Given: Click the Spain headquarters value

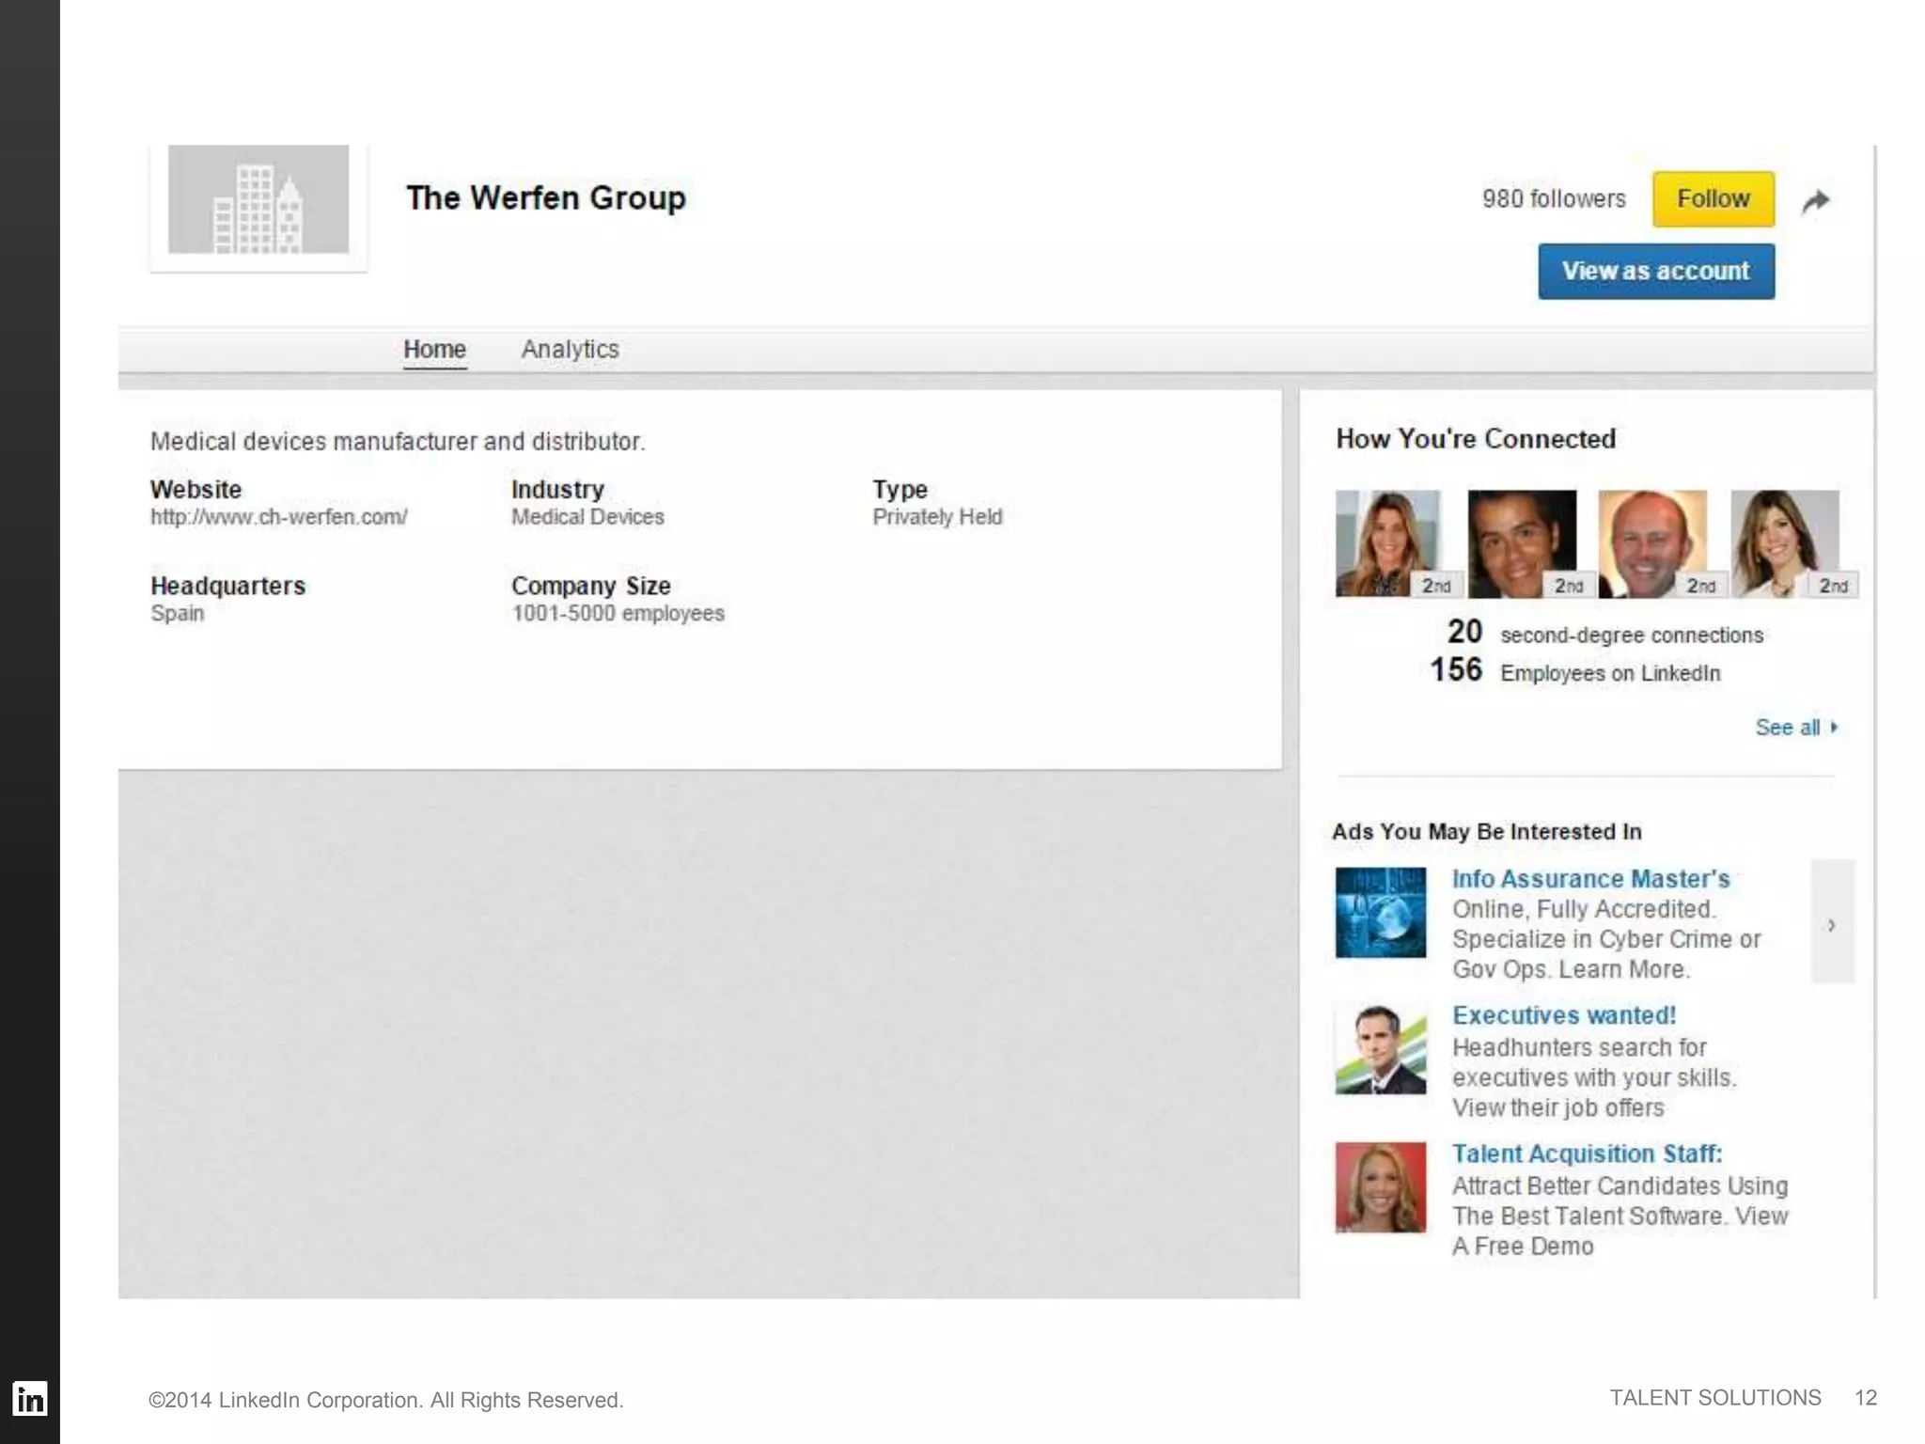Looking at the screenshot, I should click(x=178, y=614).
